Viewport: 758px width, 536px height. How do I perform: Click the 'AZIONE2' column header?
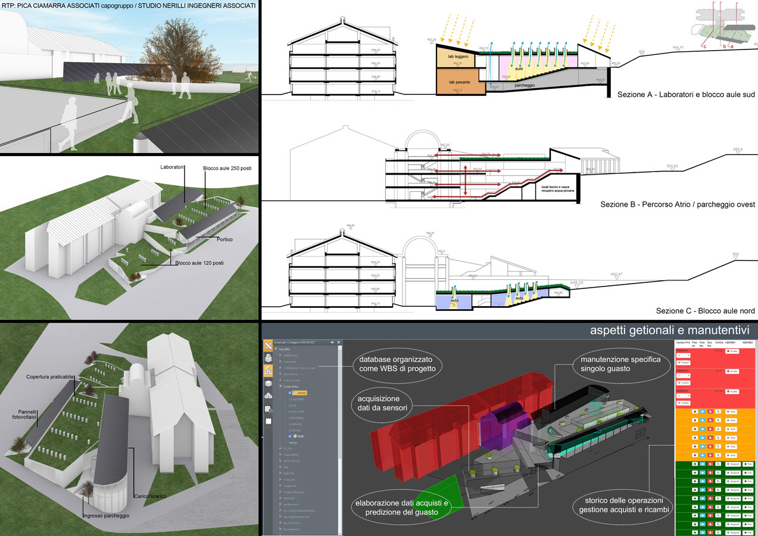point(747,342)
